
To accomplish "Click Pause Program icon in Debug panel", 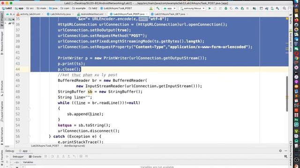I will 7,162.
